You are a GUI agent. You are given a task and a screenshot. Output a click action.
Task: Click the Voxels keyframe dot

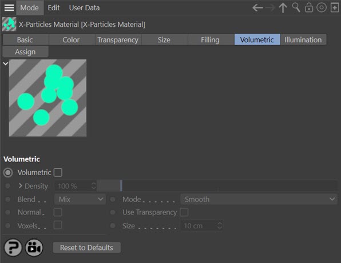8,226
